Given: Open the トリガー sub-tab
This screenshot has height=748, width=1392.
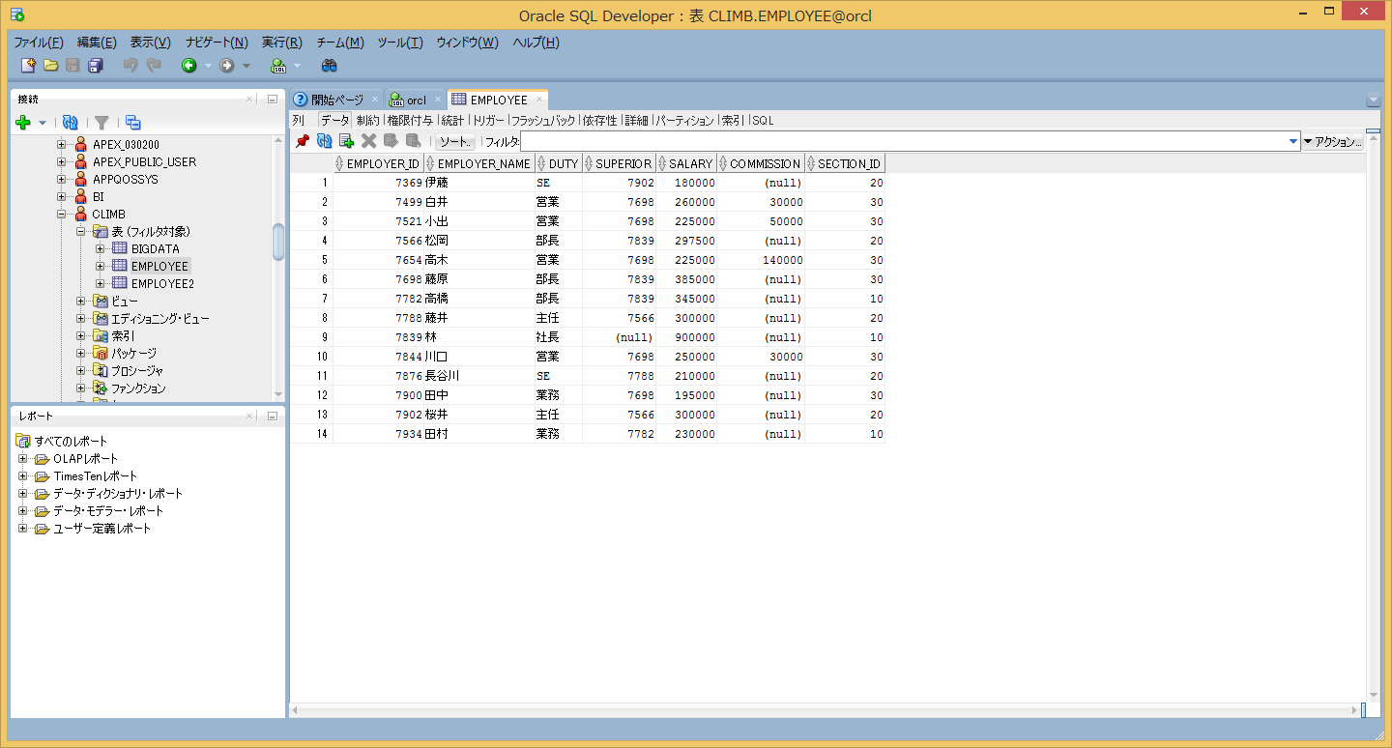Looking at the screenshot, I should [489, 121].
